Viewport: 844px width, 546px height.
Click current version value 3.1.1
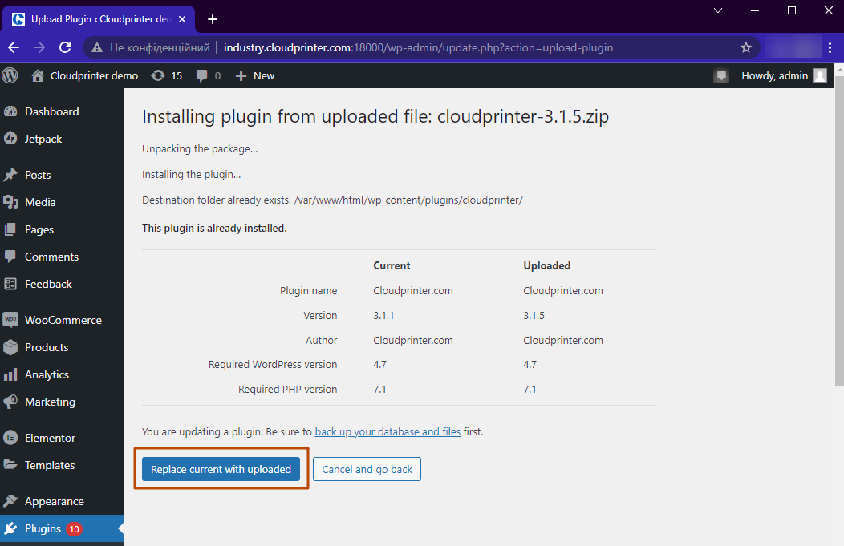383,315
